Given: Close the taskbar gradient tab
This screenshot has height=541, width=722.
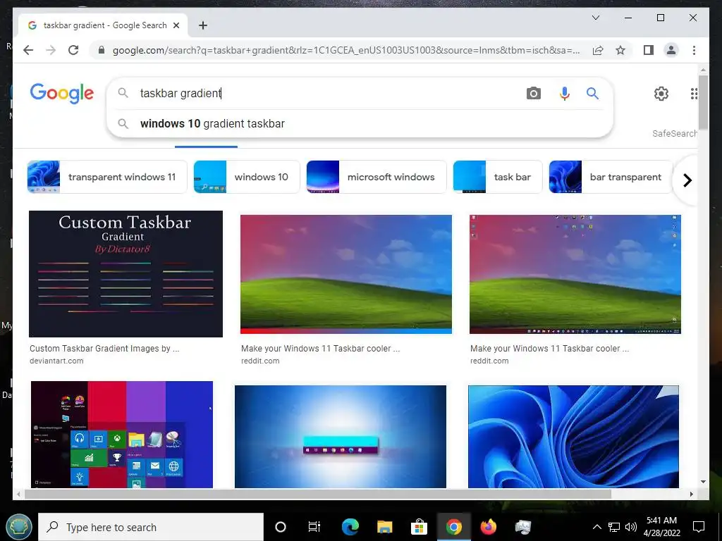Looking at the screenshot, I should (176, 25).
